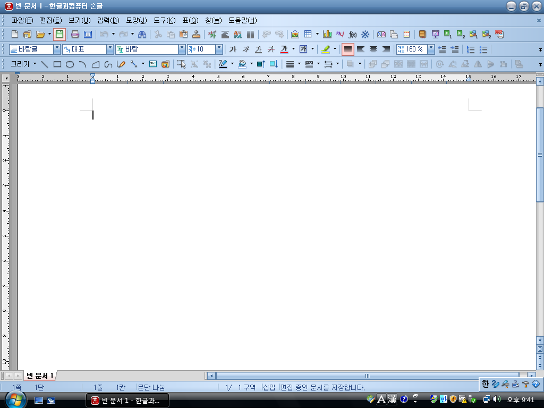Save the document with diskette icon
The height and width of the screenshot is (408, 544).
[59, 34]
